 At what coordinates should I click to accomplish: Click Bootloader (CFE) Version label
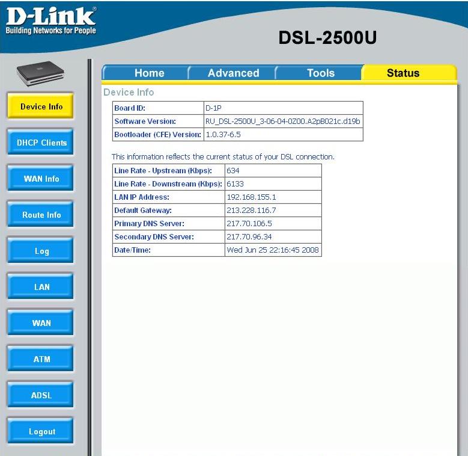click(x=157, y=135)
